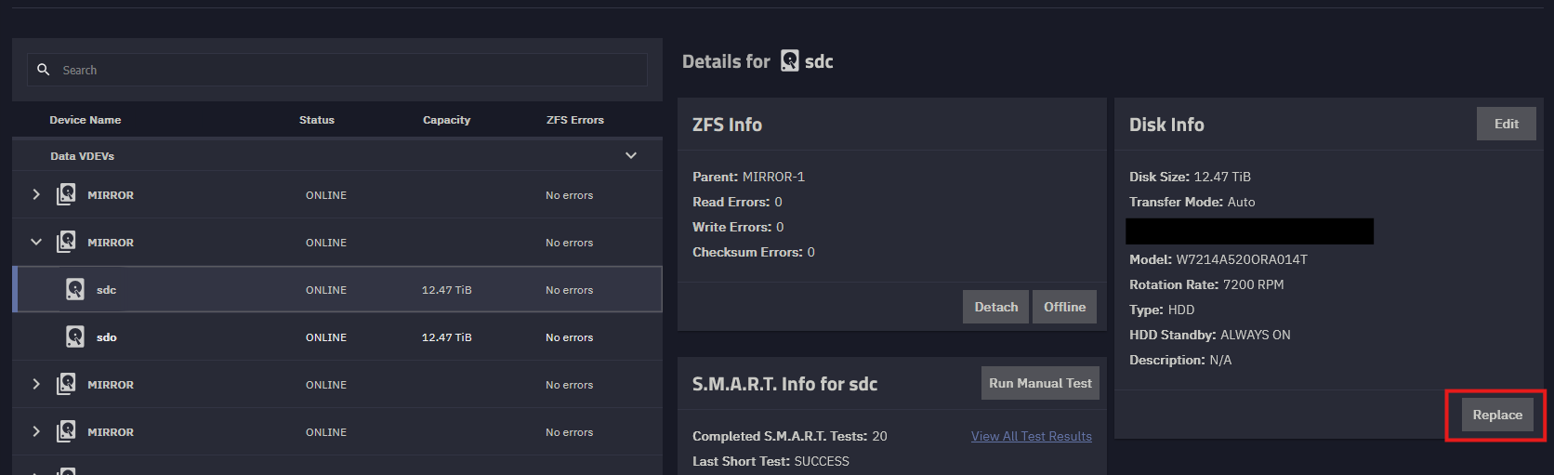Expand the fourth MIRROR vdev row
1554x475 pixels.
click(x=36, y=431)
